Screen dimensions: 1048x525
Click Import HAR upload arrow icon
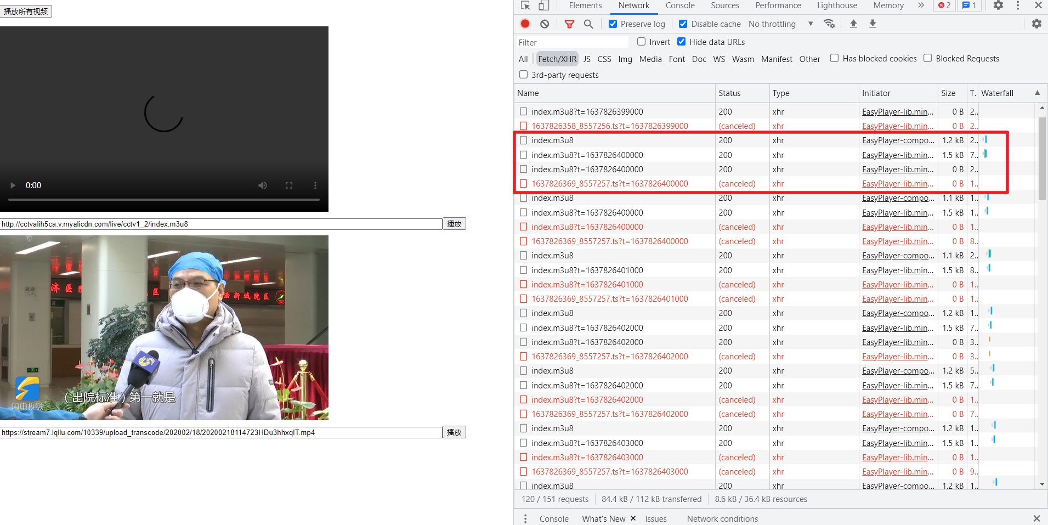853,24
